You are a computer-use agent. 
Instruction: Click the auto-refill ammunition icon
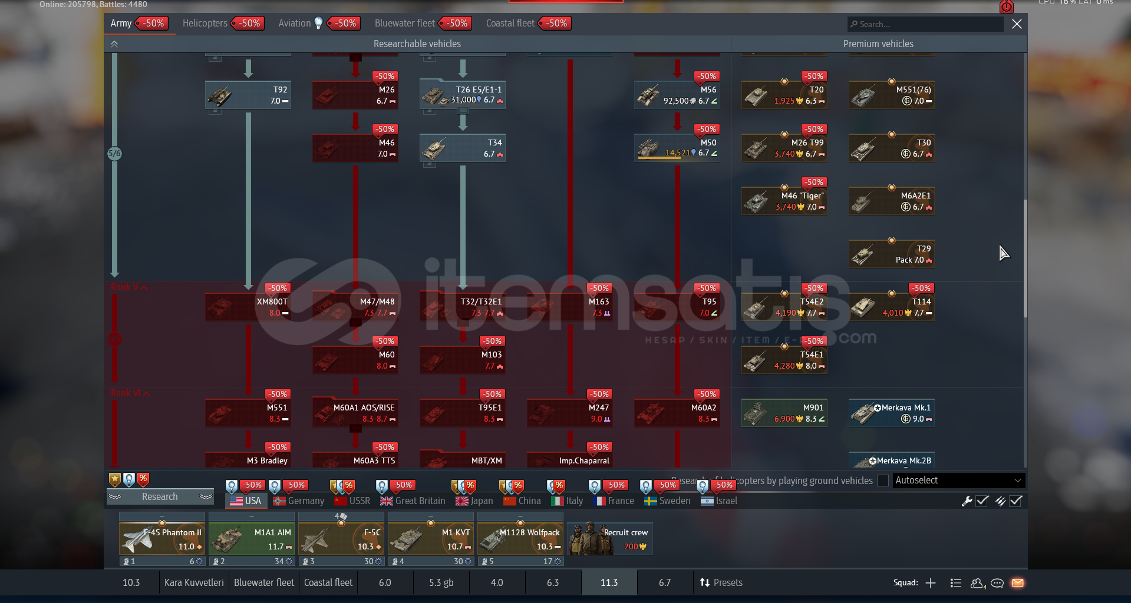click(1000, 501)
